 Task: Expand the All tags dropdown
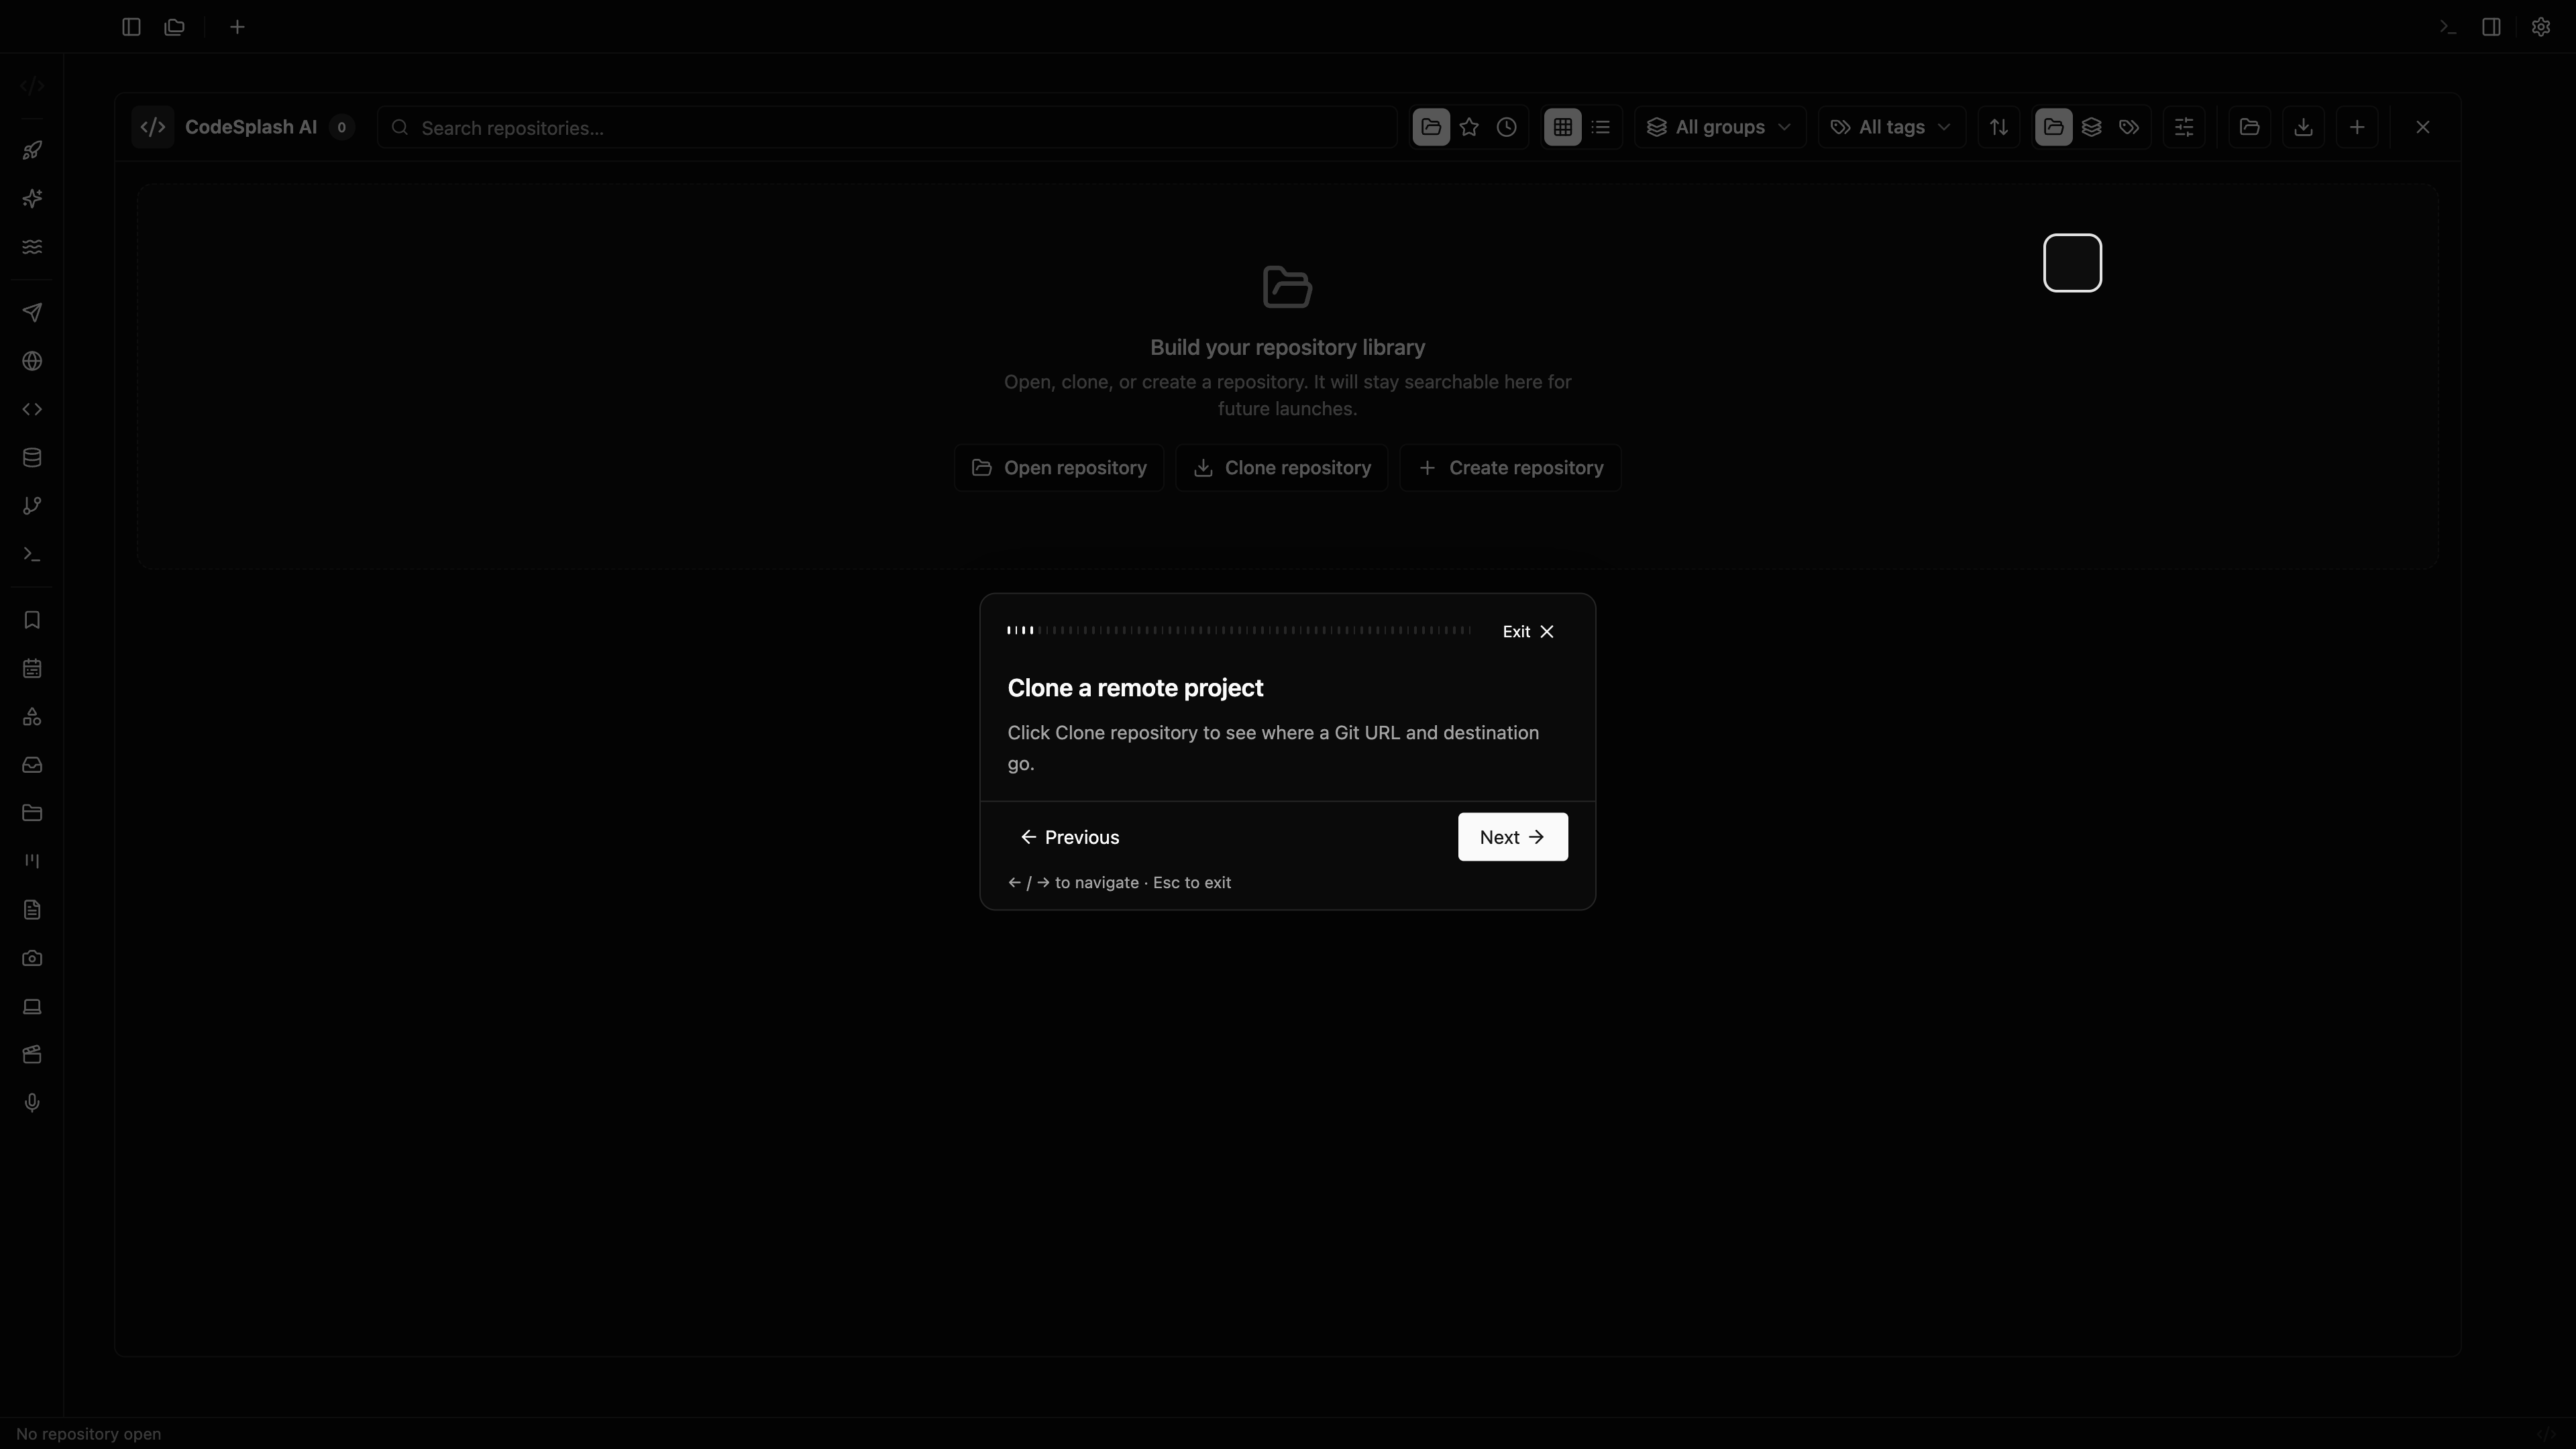point(1891,127)
